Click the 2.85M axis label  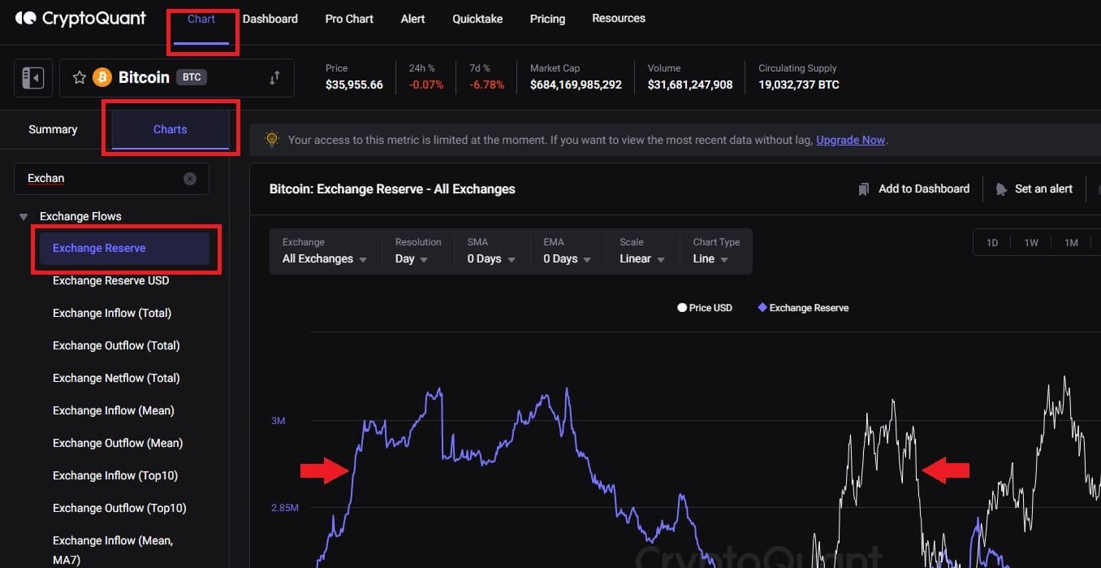pyautogui.click(x=285, y=508)
